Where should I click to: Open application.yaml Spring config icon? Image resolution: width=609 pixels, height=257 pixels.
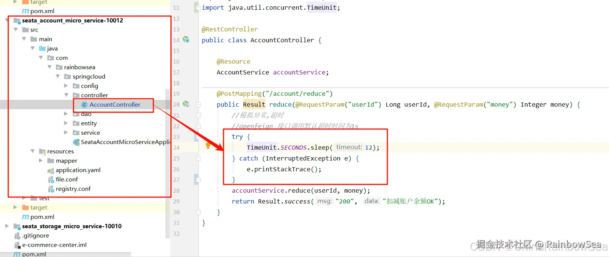51,170
